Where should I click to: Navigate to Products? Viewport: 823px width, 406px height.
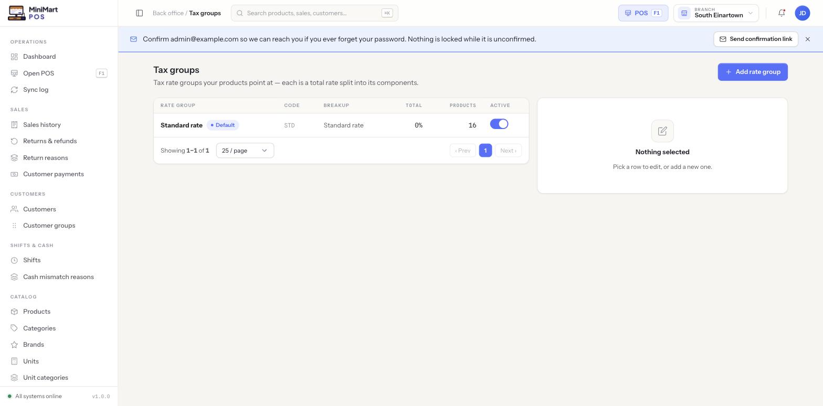59,312
